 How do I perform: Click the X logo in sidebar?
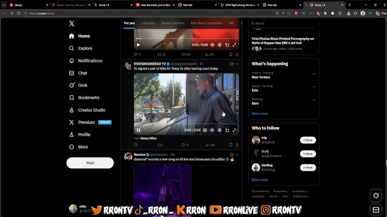(x=72, y=24)
